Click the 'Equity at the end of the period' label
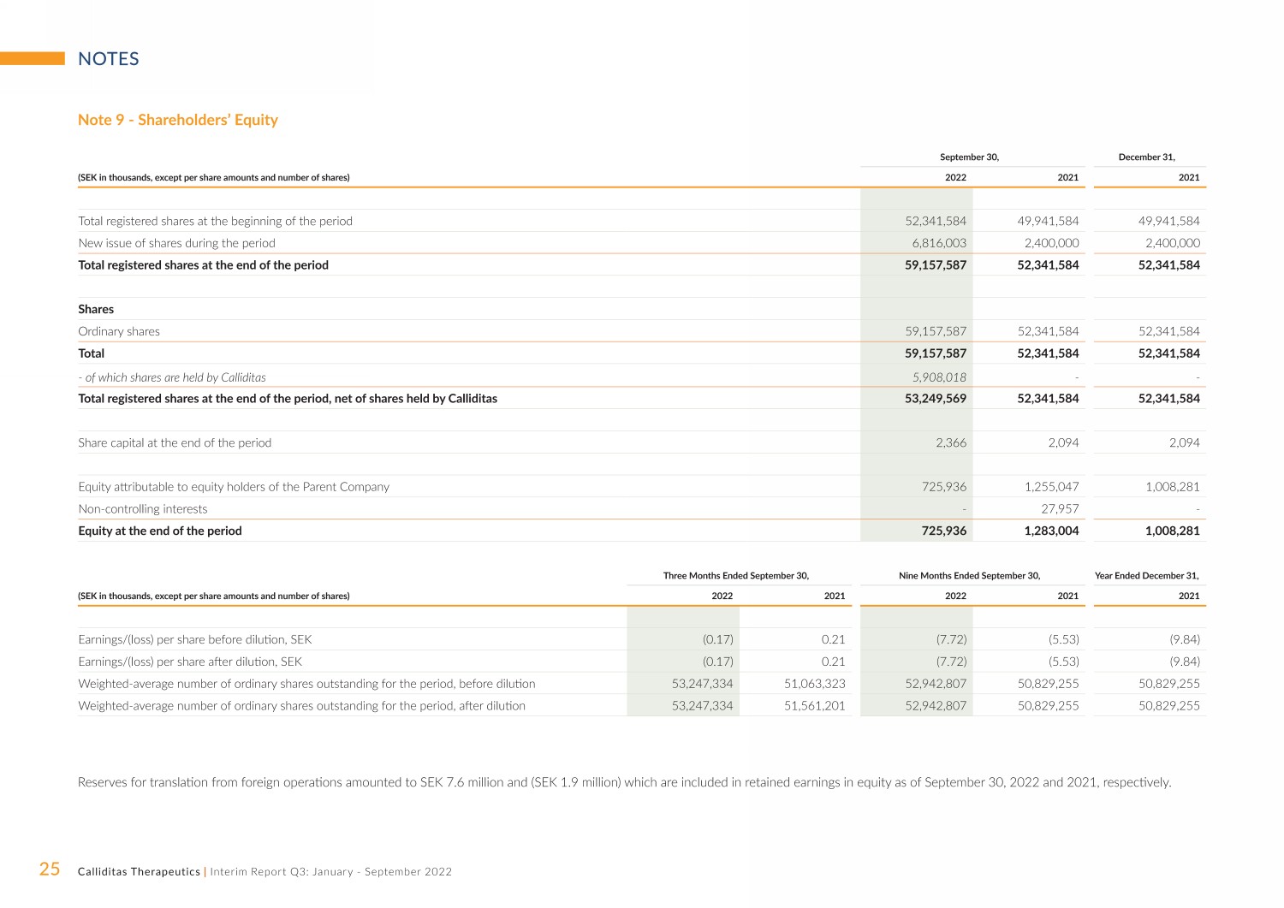1284x908 pixels. pyautogui.click(x=160, y=531)
